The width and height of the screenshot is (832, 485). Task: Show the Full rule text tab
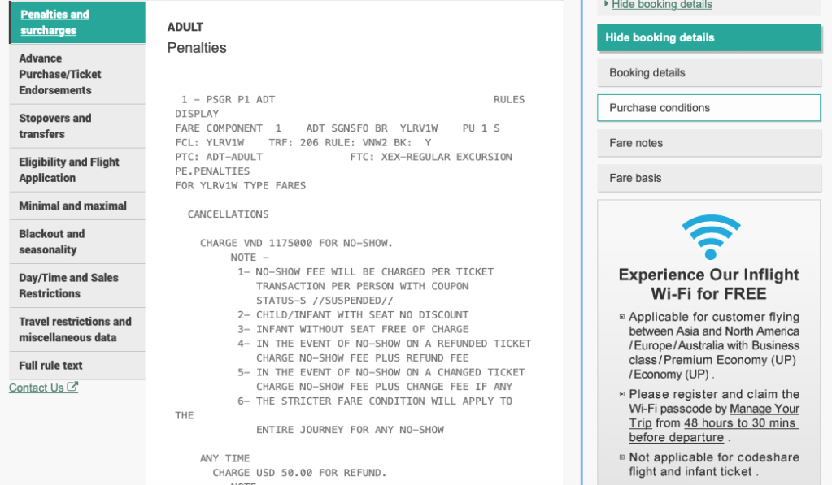[x=50, y=366]
